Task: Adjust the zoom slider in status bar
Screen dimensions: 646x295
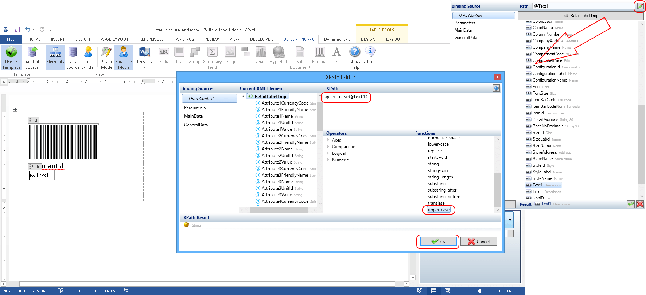Action: point(480,291)
